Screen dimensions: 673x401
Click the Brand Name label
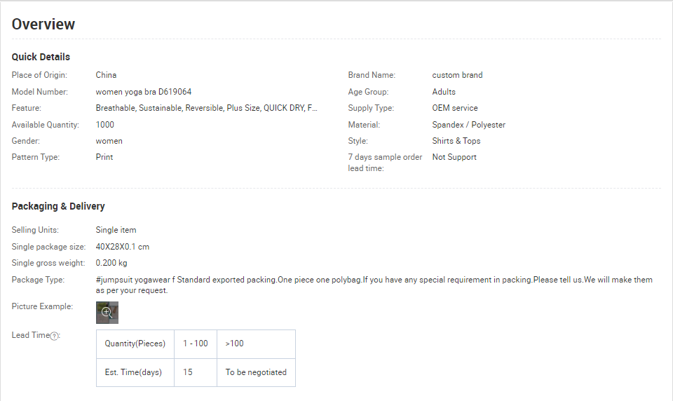pos(372,75)
